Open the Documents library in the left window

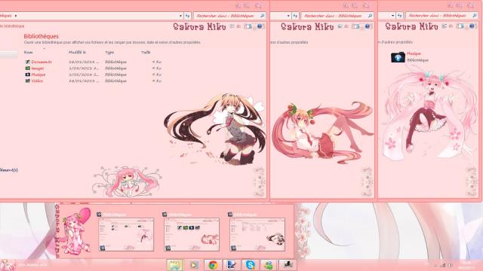(x=42, y=62)
